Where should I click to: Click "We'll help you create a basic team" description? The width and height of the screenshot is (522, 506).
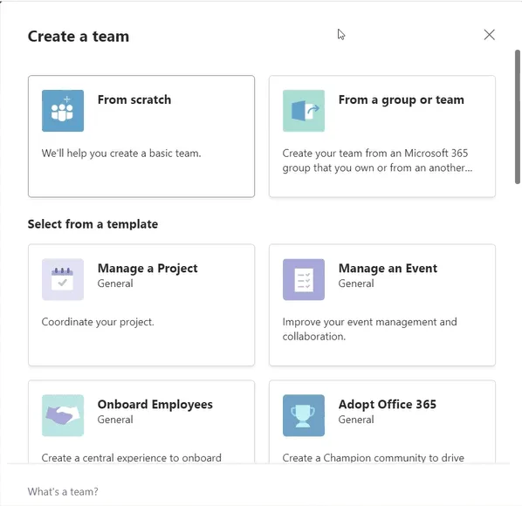click(x=121, y=154)
